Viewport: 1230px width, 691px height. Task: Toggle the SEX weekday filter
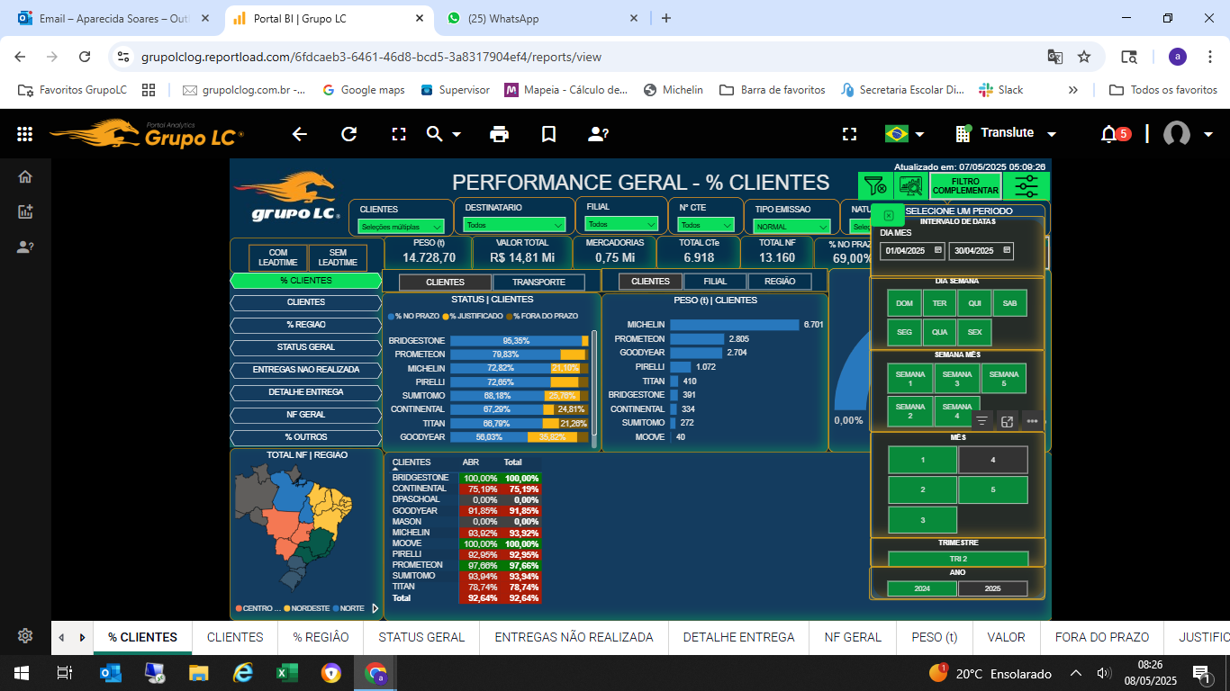tap(974, 332)
